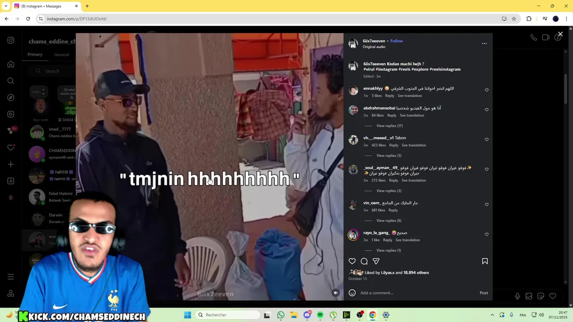Open the sticker picker in the message bar

click(541, 296)
